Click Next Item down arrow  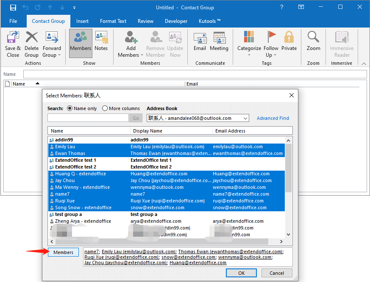click(62, 8)
